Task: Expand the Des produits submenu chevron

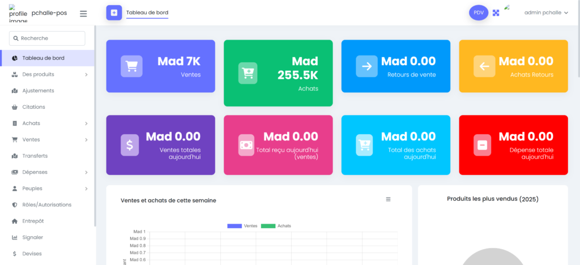Action: (86, 75)
